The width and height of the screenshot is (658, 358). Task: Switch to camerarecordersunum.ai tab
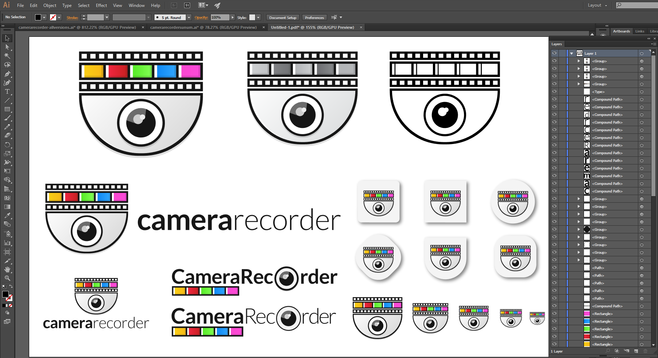[x=203, y=27]
